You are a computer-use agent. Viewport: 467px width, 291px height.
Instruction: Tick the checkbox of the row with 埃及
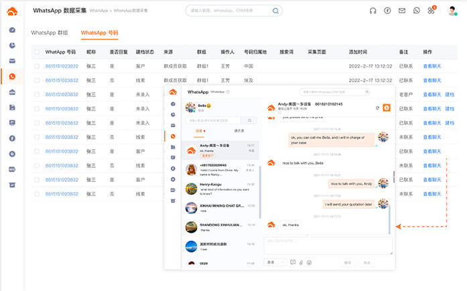click(37, 80)
